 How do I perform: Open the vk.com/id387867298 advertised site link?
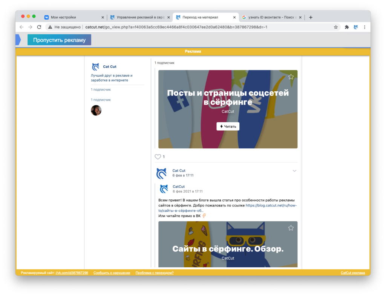(72, 273)
